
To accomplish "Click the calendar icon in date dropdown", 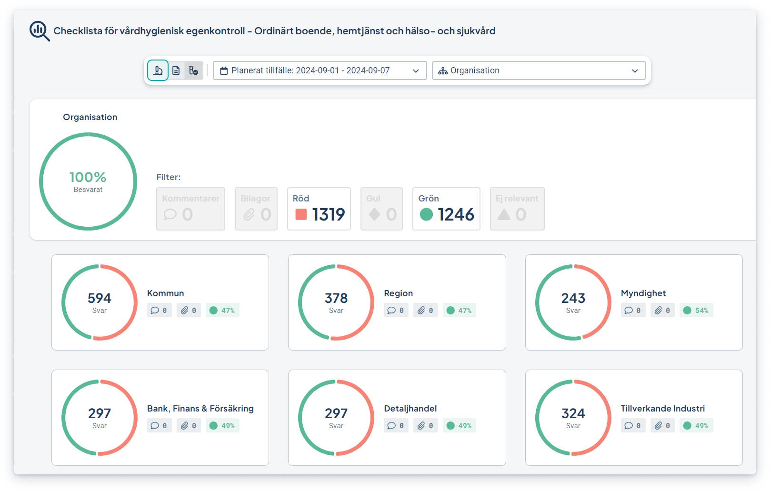I will click(224, 71).
